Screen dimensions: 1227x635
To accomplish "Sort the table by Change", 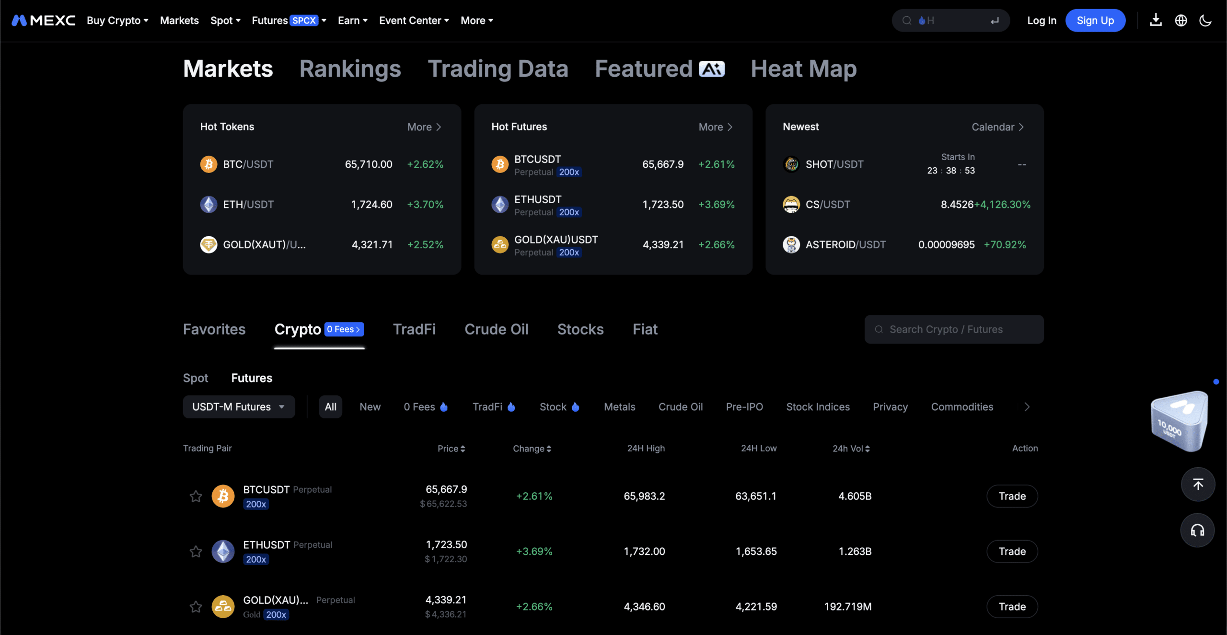I will pos(532,449).
